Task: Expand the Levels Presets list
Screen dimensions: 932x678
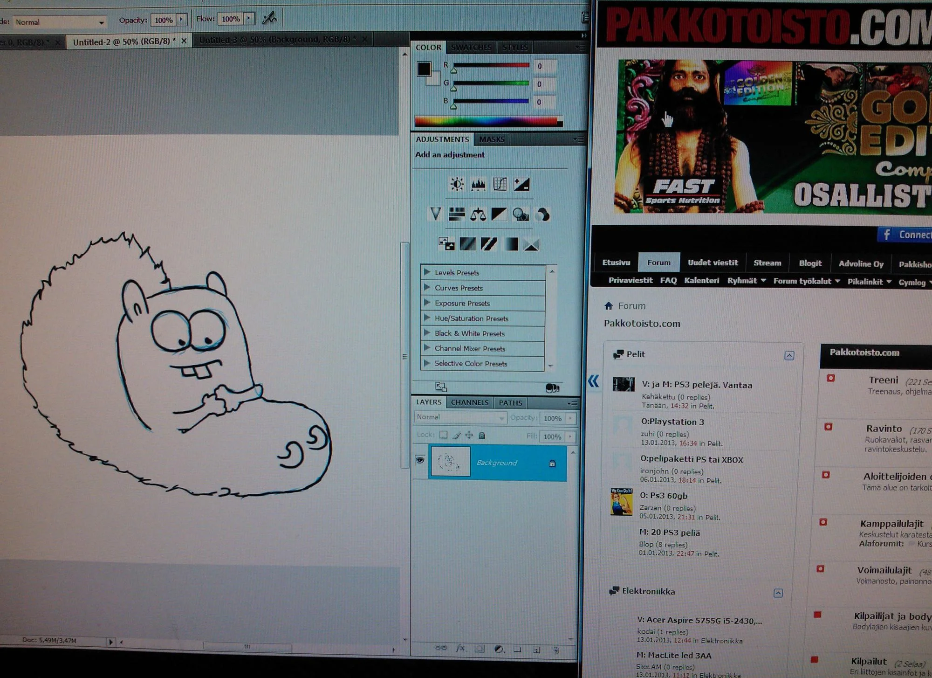Action: (x=427, y=272)
